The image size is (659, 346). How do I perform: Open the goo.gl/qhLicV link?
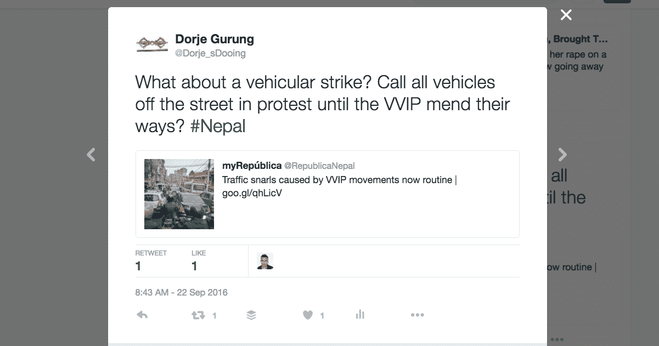(x=252, y=193)
